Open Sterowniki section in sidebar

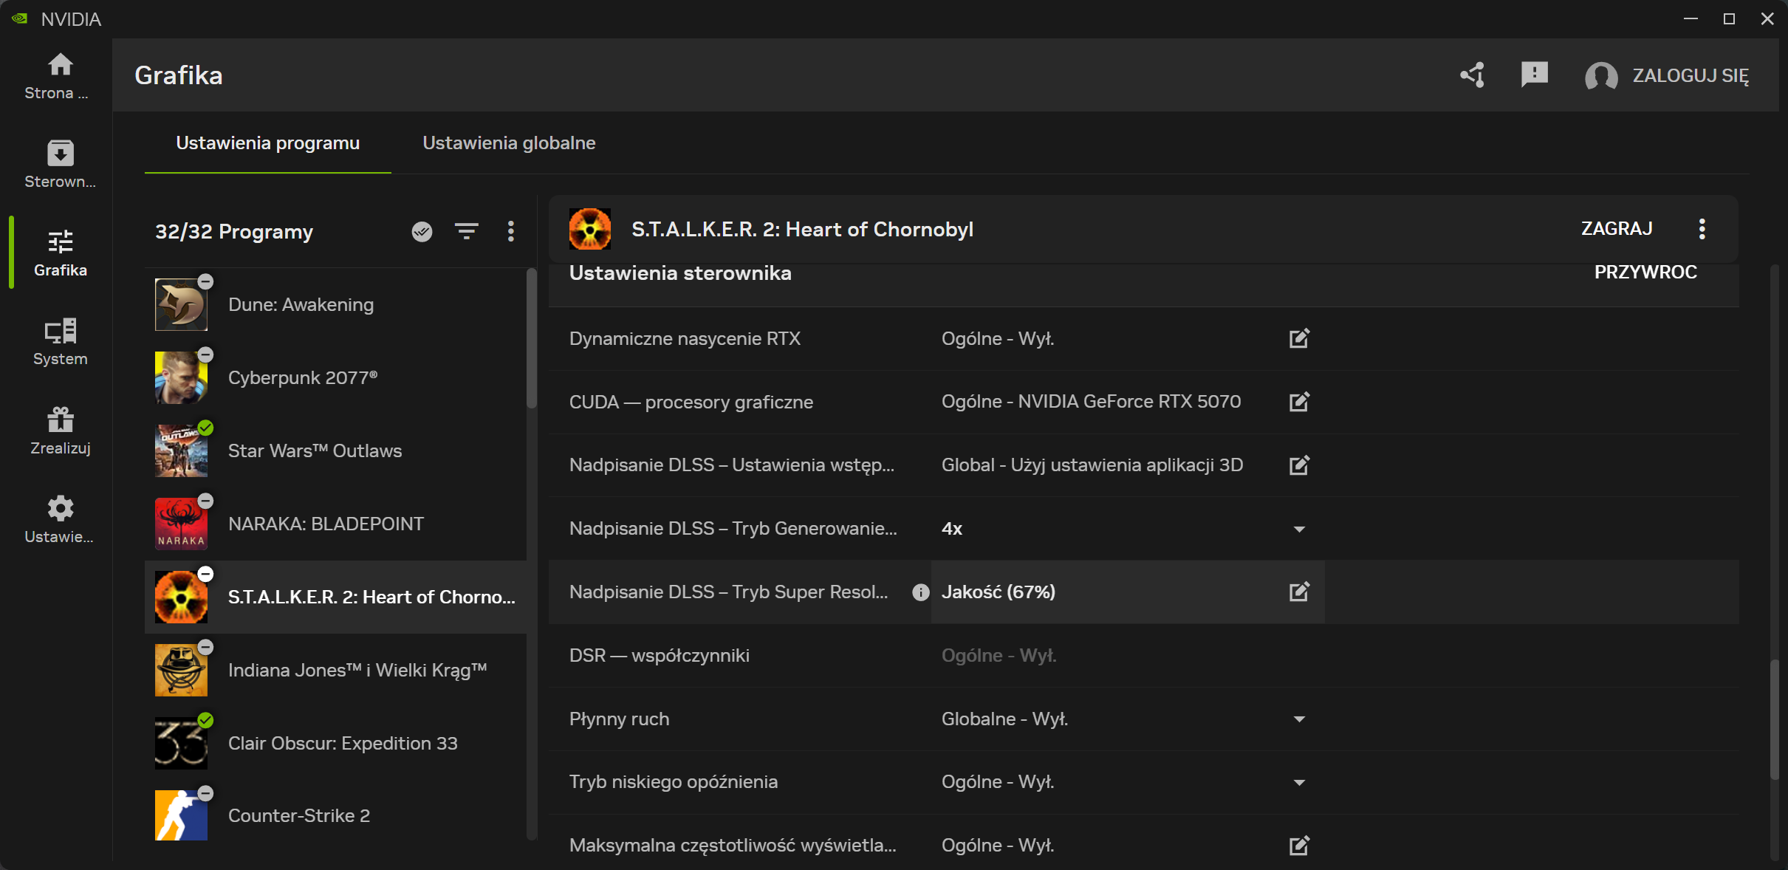pos(60,164)
